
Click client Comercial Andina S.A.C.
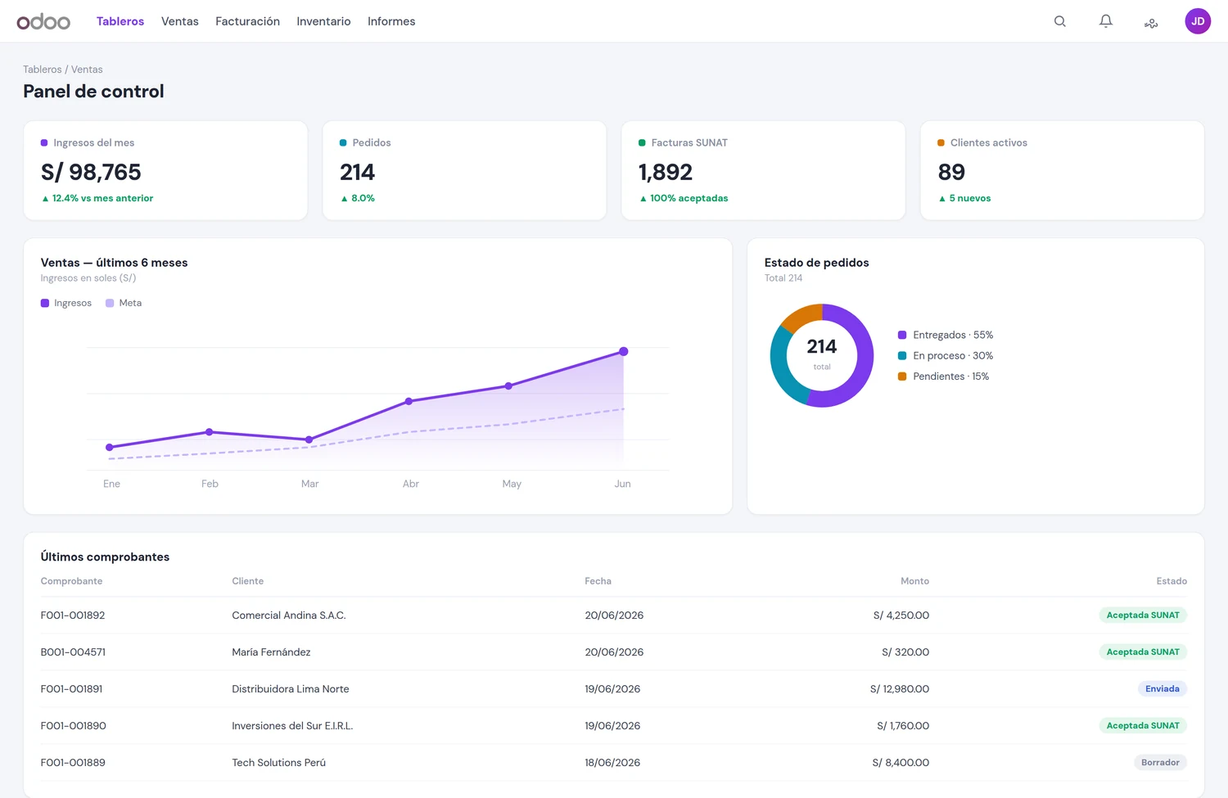(x=289, y=615)
